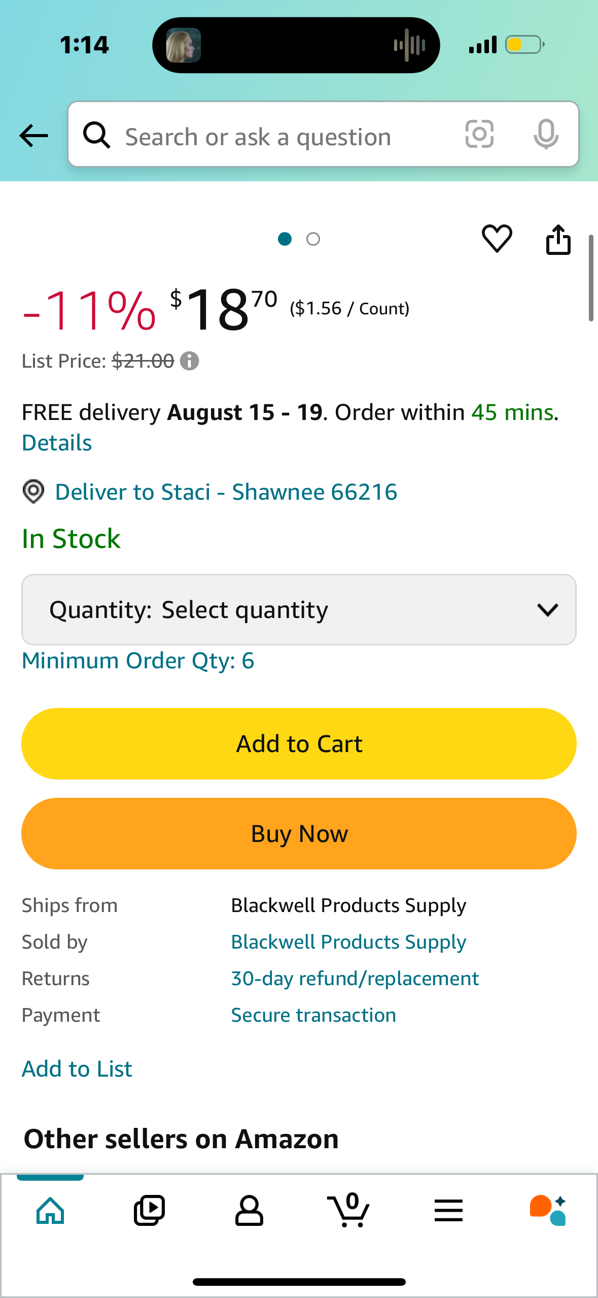Open the cart icon in bottom bar

pyautogui.click(x=348, y=1210)
